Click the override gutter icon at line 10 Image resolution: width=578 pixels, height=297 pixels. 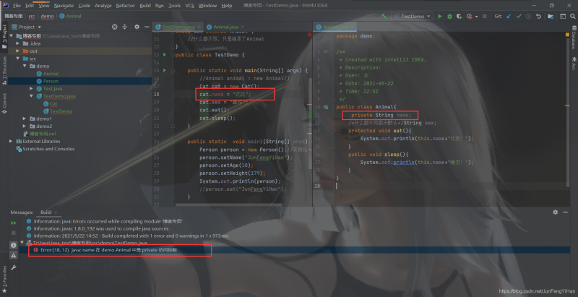click(326, 107)
